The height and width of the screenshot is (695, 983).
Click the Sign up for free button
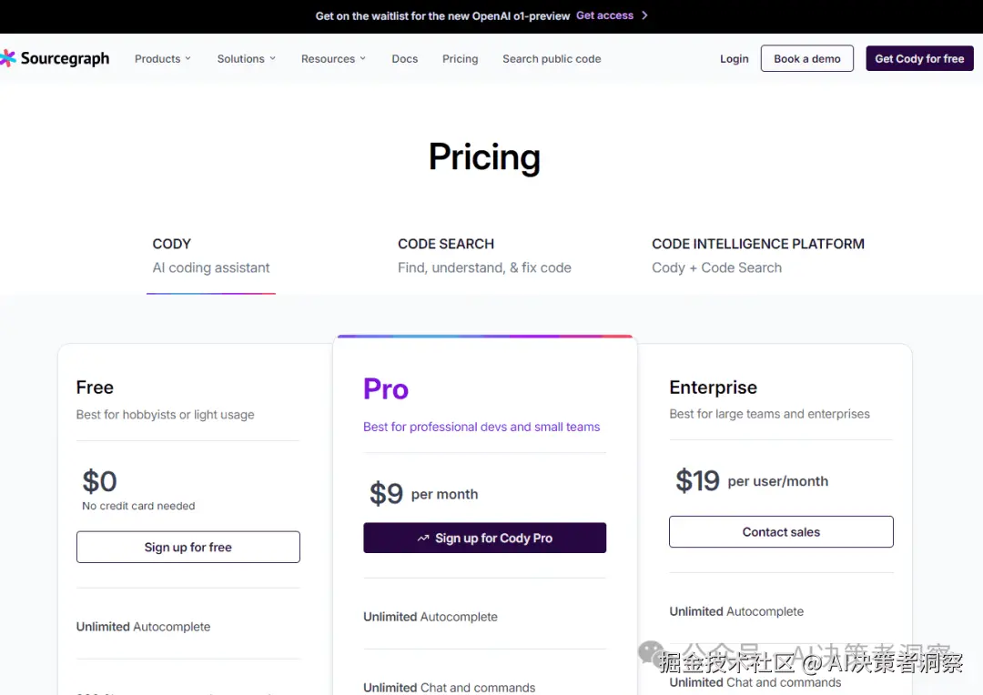(188, 547)
